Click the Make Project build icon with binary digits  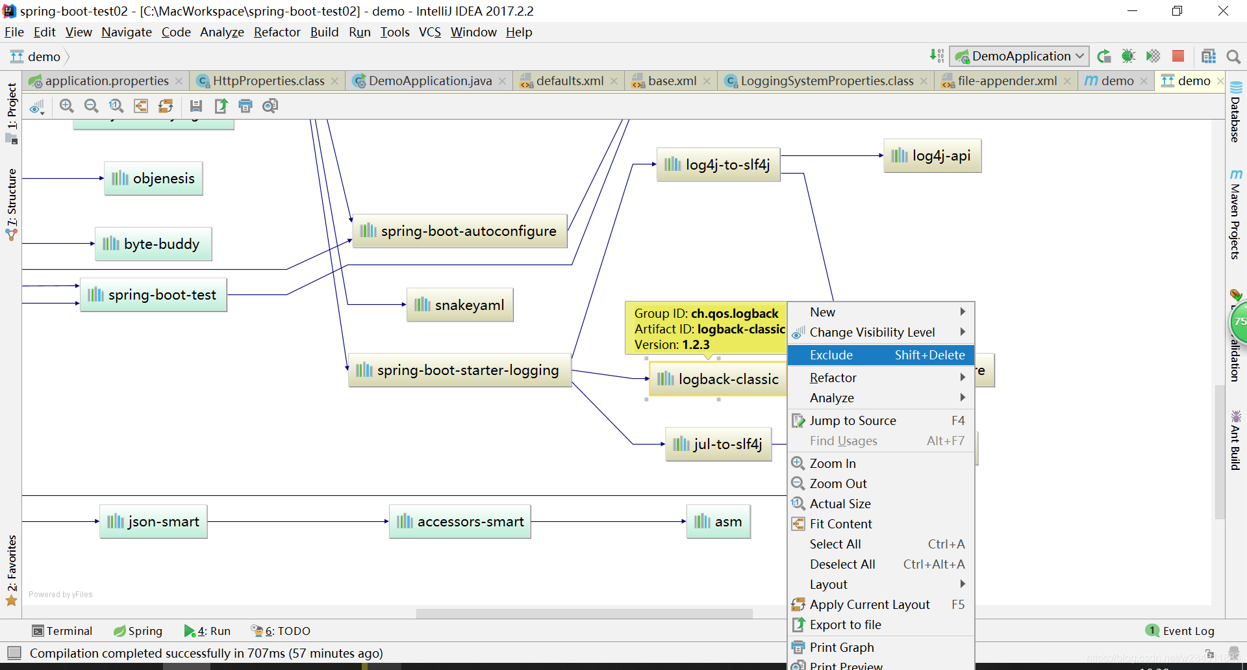tap(937, 56)
